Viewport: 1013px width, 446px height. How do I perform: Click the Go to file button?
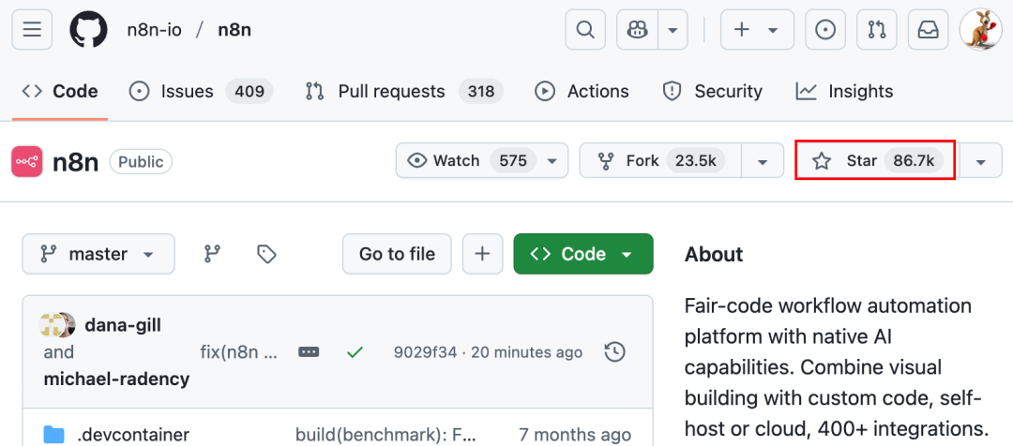tap(397, 254)
